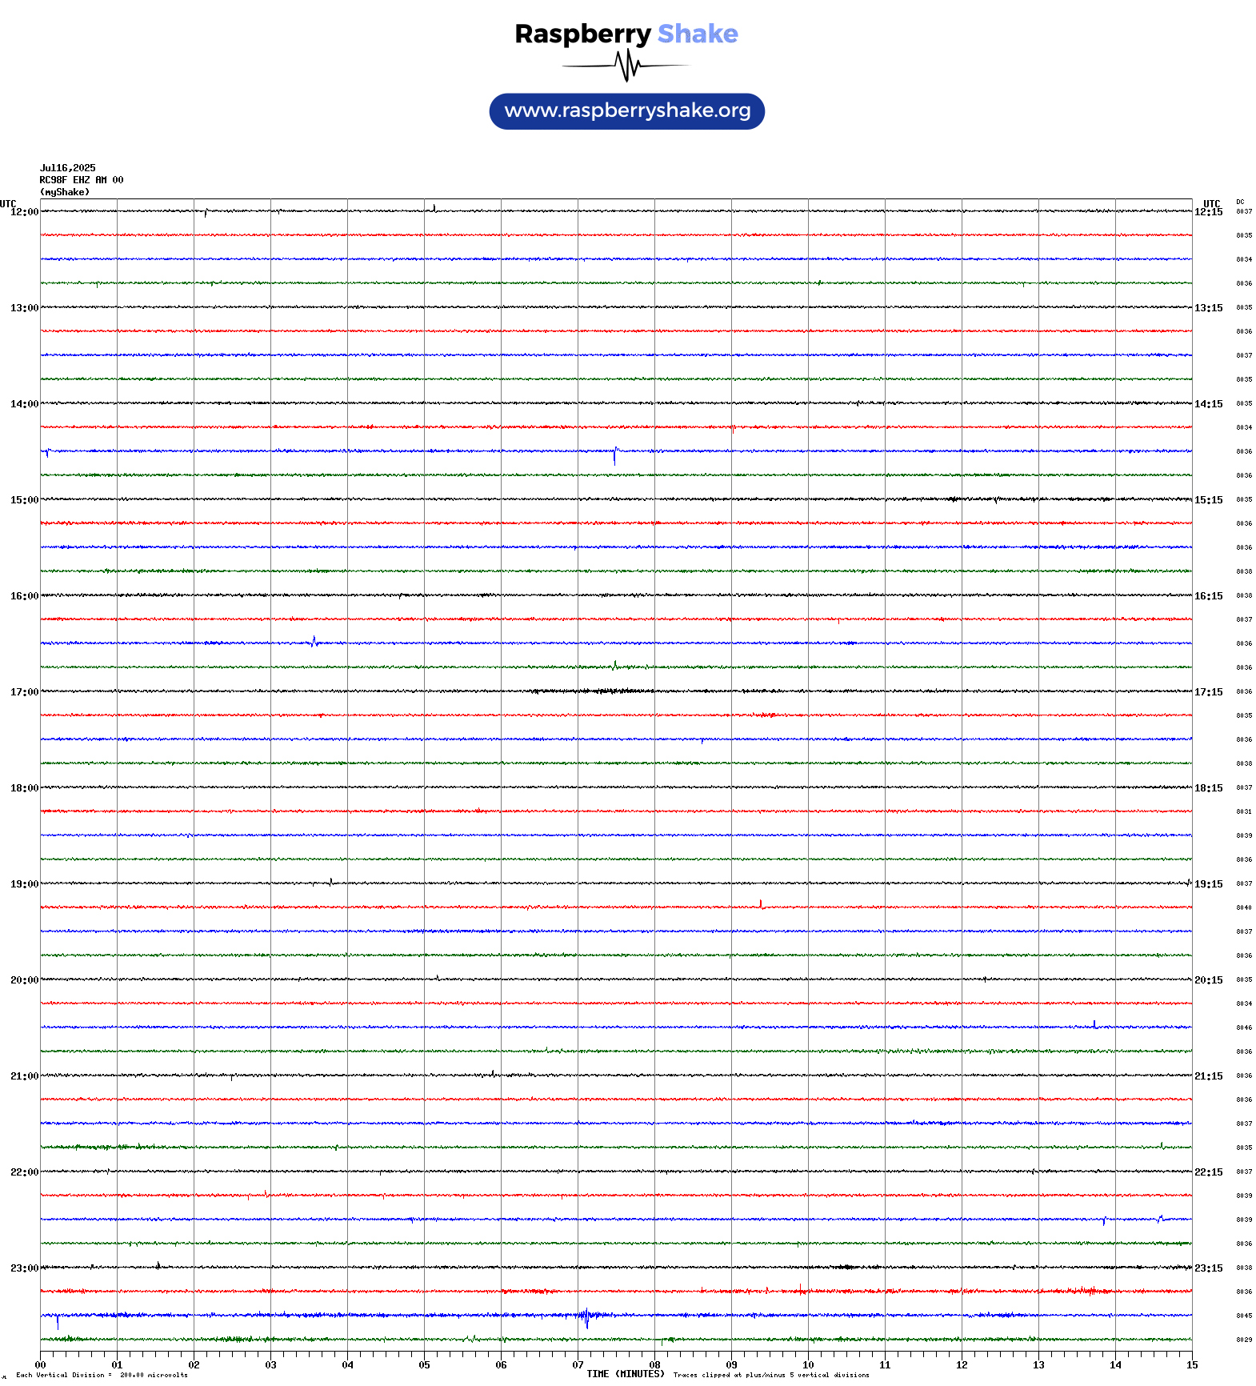
Task: Click the 07 minute axis tick label
Action: pyautogui.click(x=578, y=1365)
